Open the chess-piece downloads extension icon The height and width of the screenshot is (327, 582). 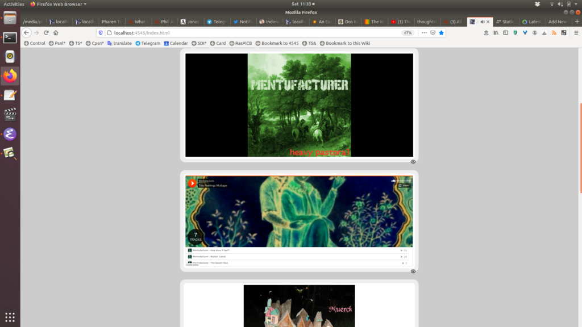(486, 32)
